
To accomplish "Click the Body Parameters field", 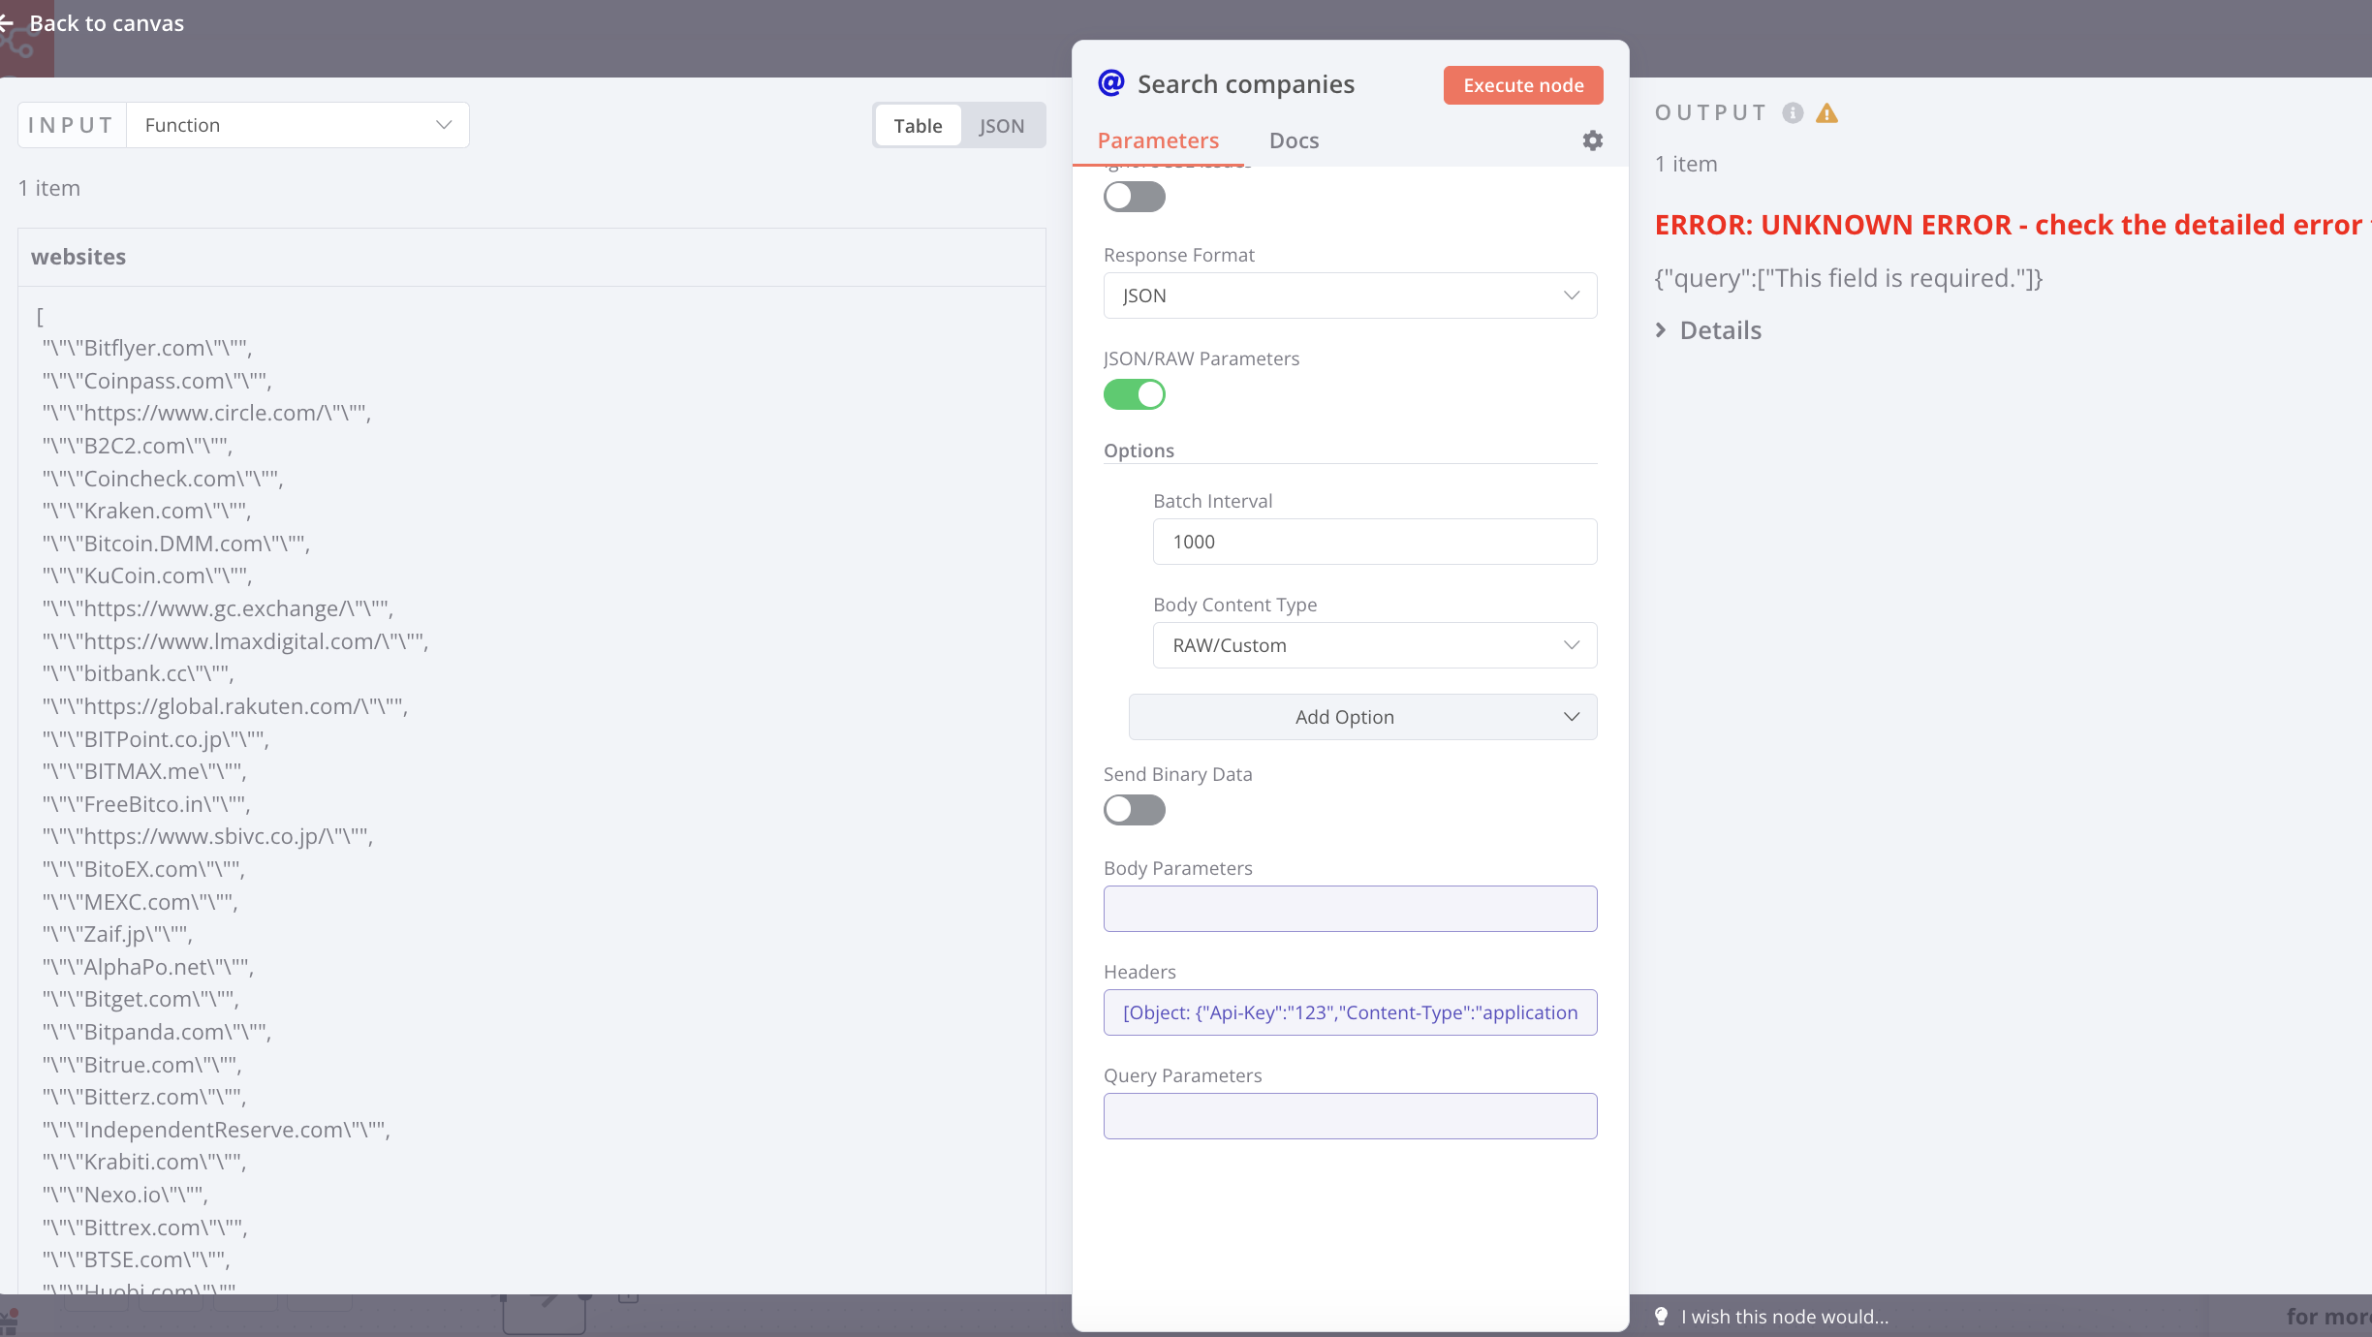I will (x=1349, y=909).
